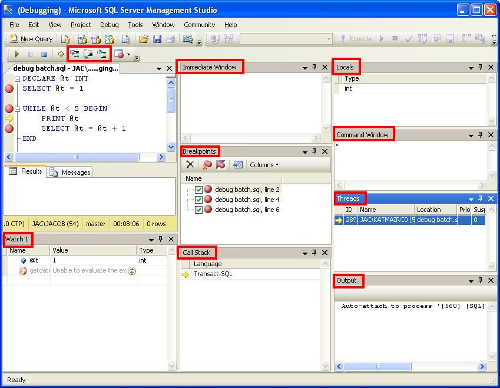Open the Columns dropdown in Breakpoints
This screenshot has height=388, width=500.
(x=264, y=165)
